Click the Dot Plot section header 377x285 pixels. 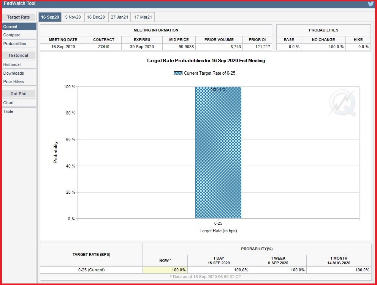click(19, 94)
